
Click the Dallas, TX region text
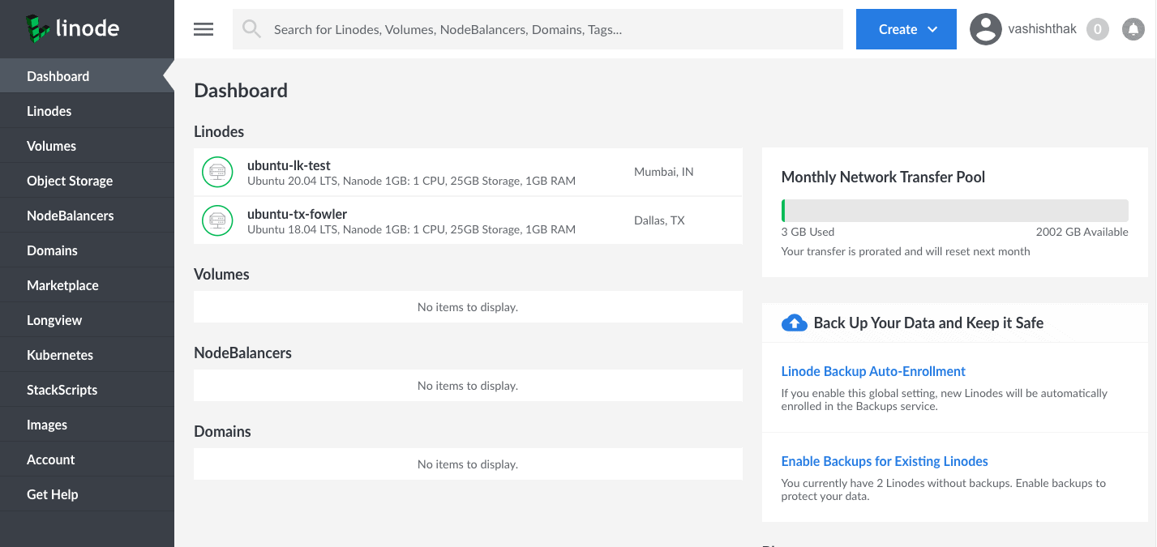(660, 220)
